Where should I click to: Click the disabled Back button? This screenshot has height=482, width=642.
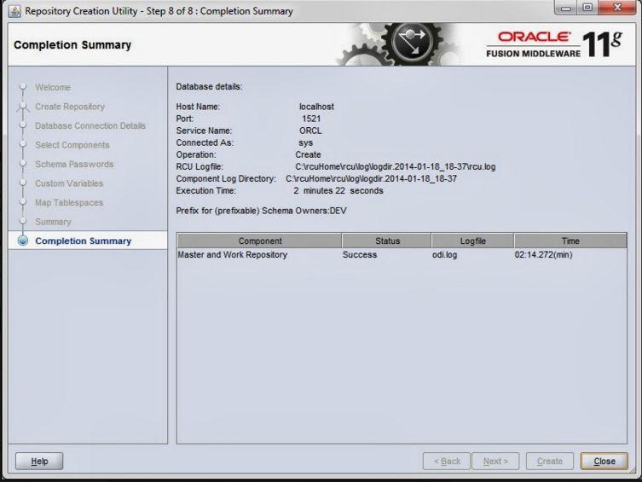point(447,462)
